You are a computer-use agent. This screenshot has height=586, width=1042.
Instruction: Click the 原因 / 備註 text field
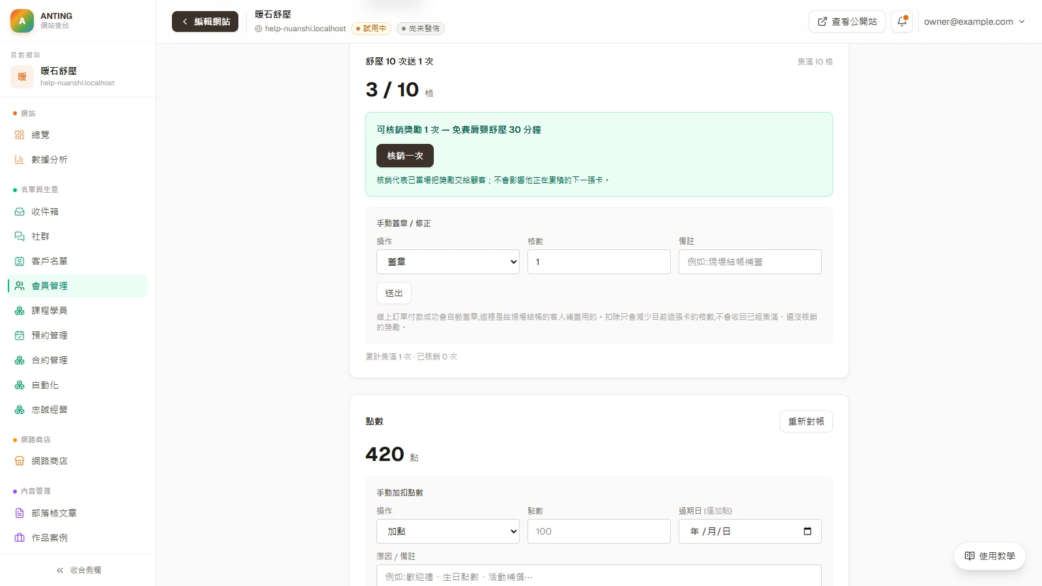(599, 576)
